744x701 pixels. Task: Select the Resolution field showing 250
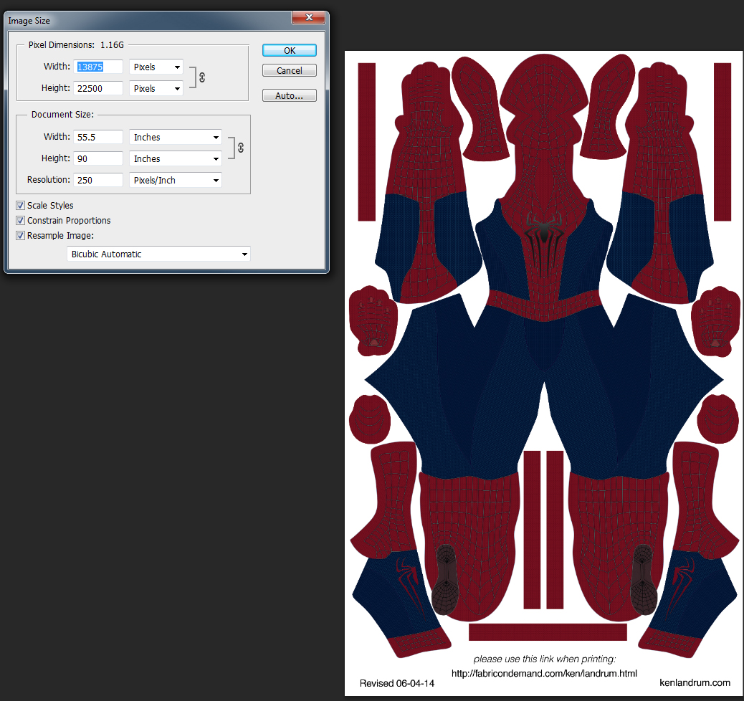click(98, 180)
